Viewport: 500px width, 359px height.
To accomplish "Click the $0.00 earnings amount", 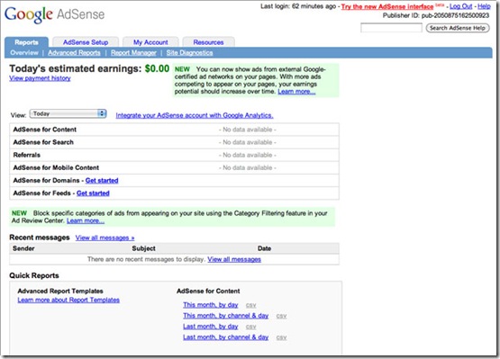I will pos(157,68).
